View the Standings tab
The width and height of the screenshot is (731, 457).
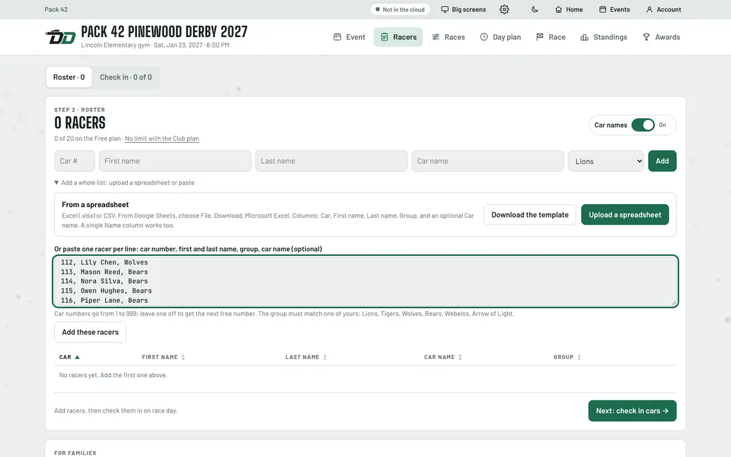pos(604,37)
